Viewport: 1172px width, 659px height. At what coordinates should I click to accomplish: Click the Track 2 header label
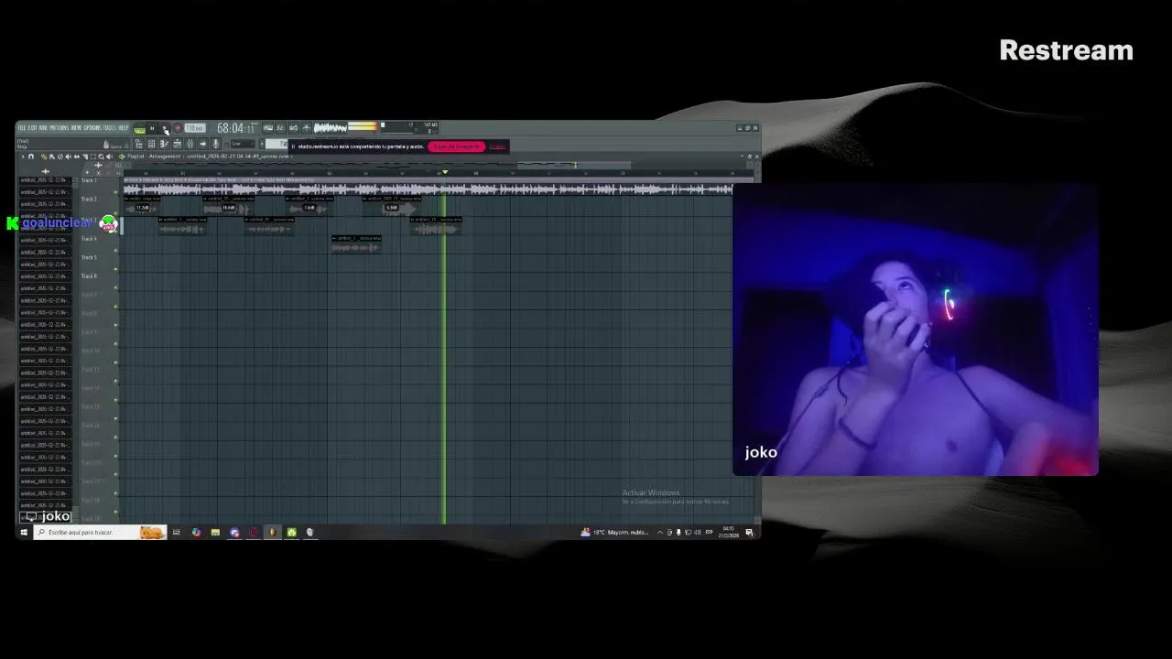pos(89,199)
